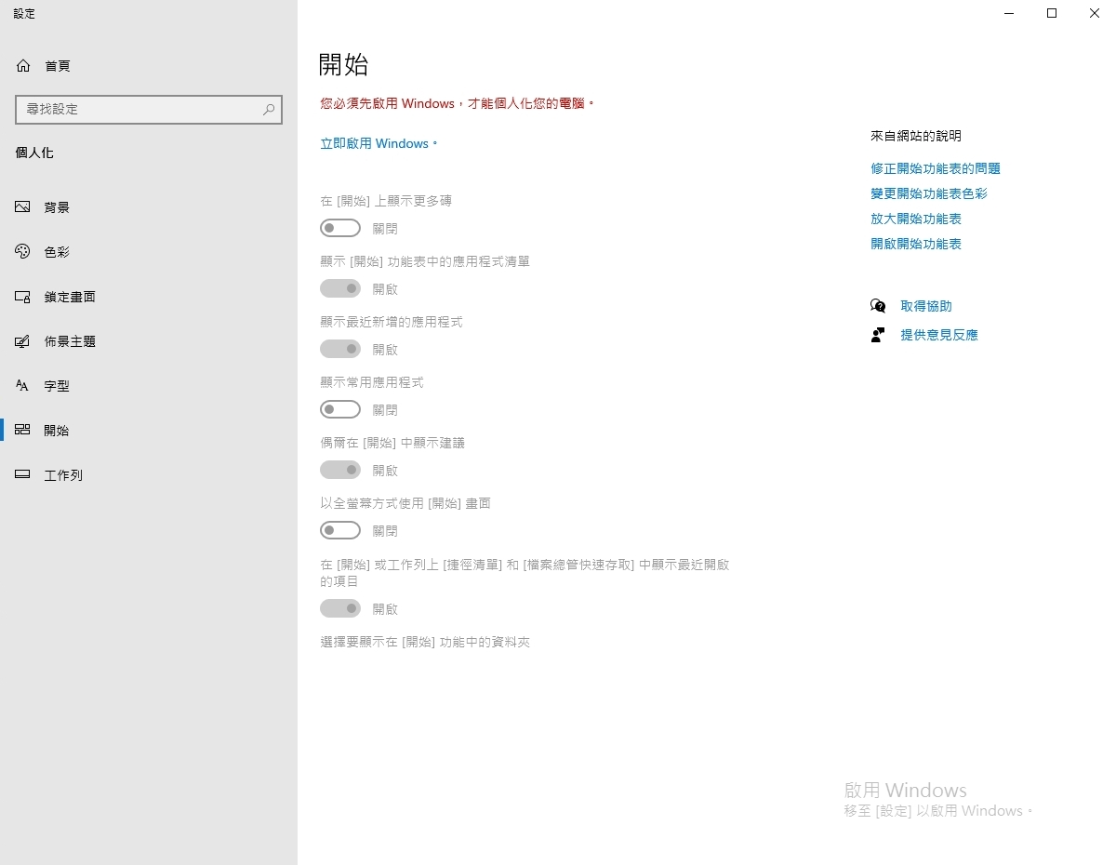Click the 字型 font icon
The height and width of the screenshot is (865, 1116).
(x=23, y=386)
